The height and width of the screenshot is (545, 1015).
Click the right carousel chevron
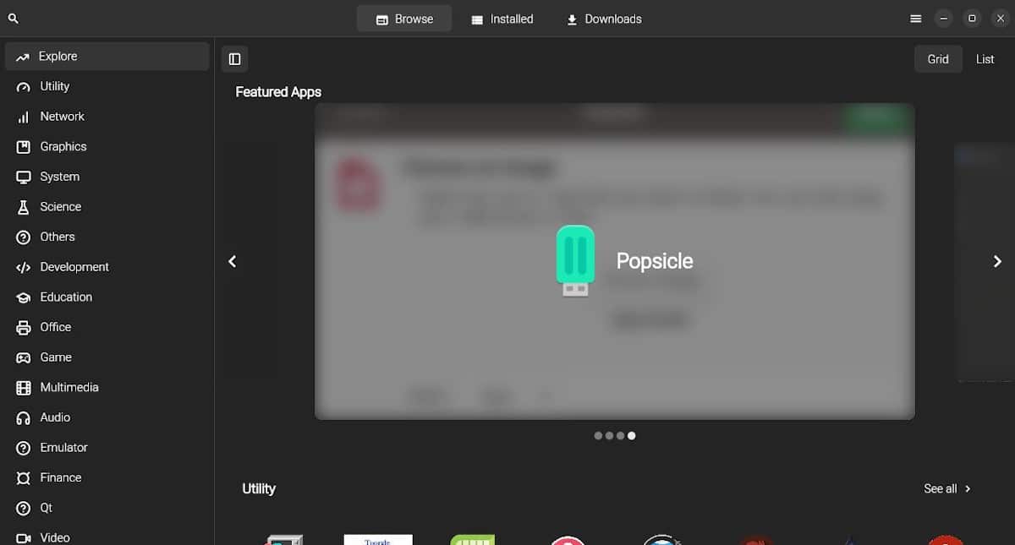[997, 261]
